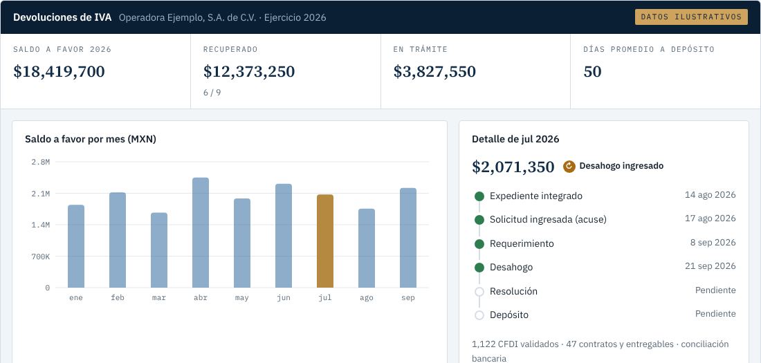Viewport: 761px width, 363px height.
Task: Click the 1,122 CFDI validados note
Action: coord(600,351)
